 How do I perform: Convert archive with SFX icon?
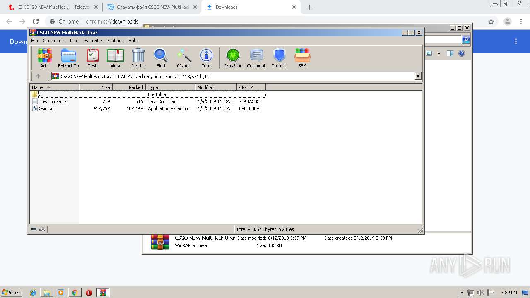[302, 58]
